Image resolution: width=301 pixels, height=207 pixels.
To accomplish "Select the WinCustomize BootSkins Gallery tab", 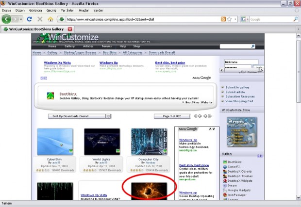I will [36, 29].
